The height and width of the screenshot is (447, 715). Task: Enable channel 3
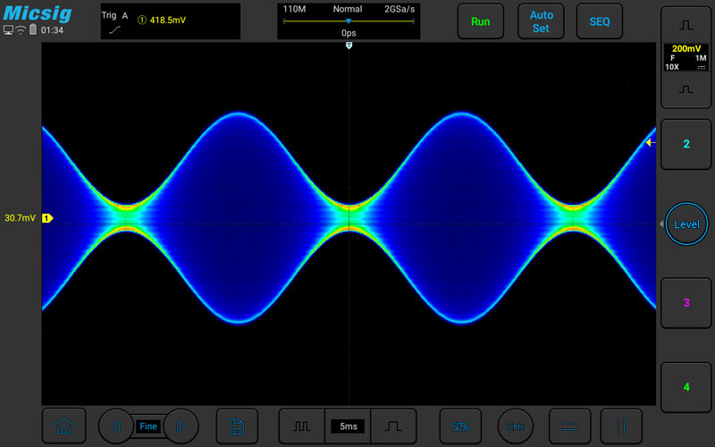(686, 302)
